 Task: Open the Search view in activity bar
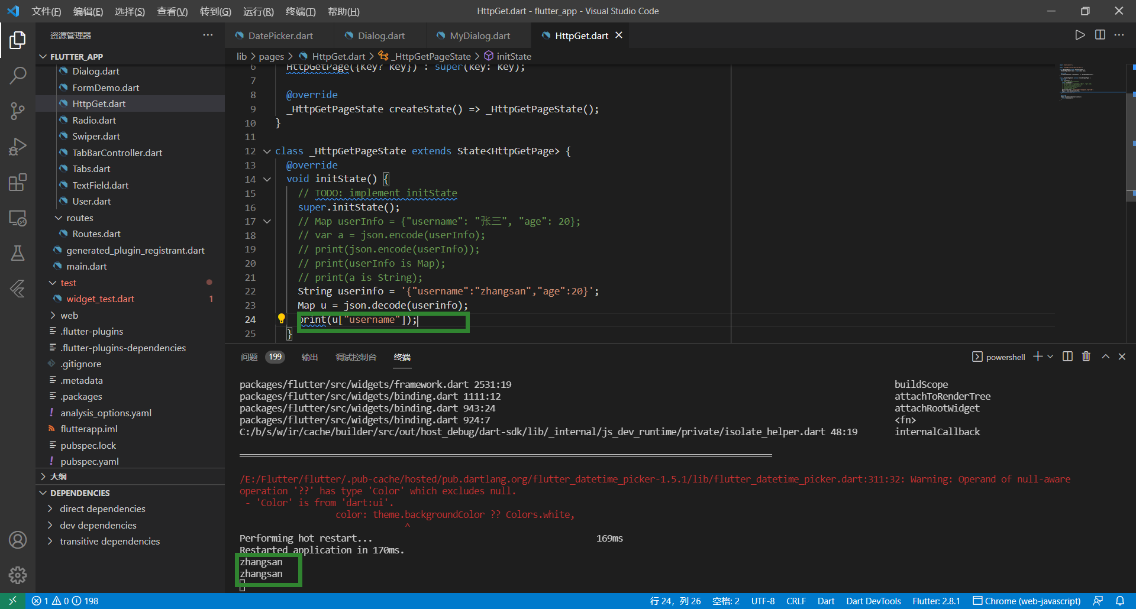(x=18, y=75)
